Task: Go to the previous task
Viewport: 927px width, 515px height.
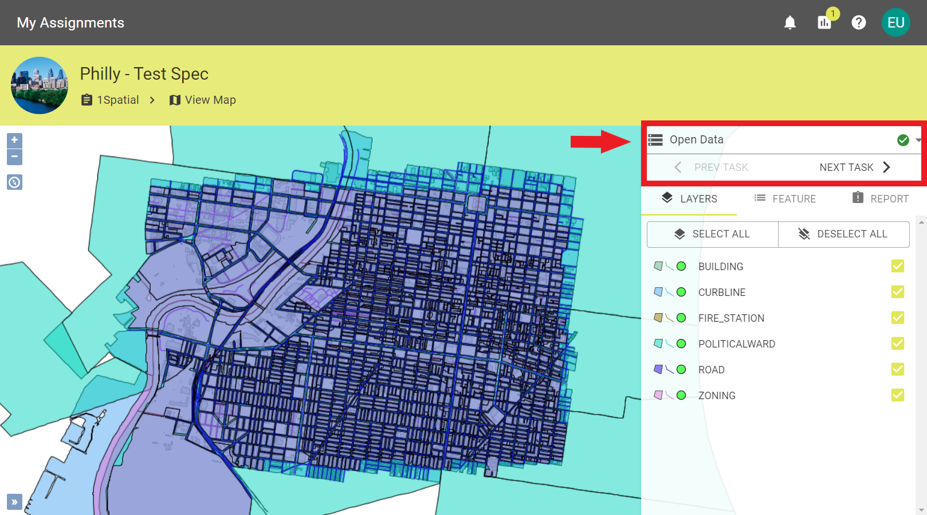Action: [x=710, y=167]
